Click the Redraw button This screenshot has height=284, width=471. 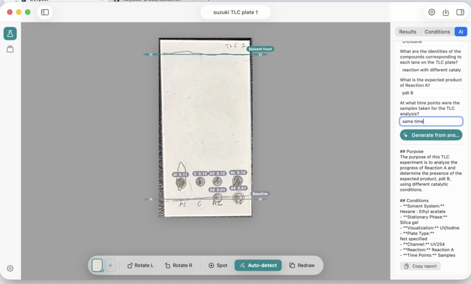coord(302,265)
